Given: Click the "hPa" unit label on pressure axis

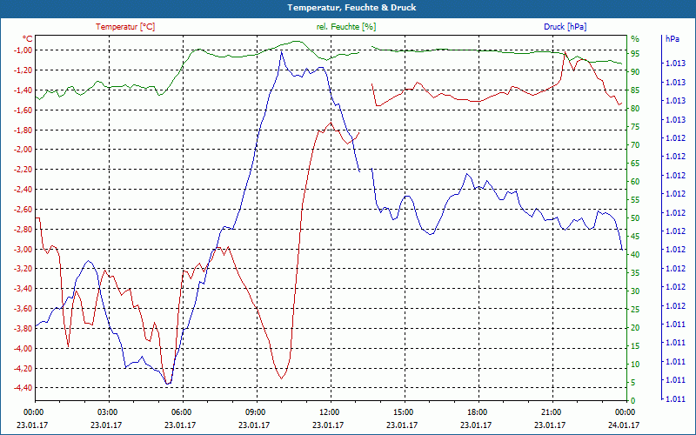Looking at the screenshot, I should pyautogui.click(x=673, y=39).
